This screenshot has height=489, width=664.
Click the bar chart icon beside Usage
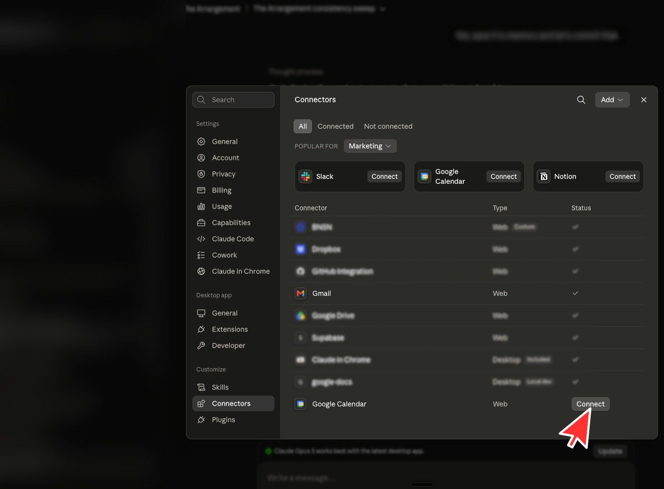[x=201, y=206]
